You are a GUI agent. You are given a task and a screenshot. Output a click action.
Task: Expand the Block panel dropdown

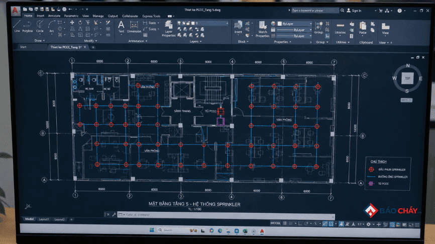click(x=243, y=42)
